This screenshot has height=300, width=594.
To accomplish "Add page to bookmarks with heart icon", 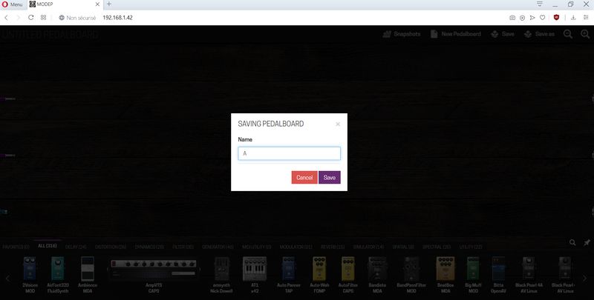I will pyautogui.click(x=543, y=18).
